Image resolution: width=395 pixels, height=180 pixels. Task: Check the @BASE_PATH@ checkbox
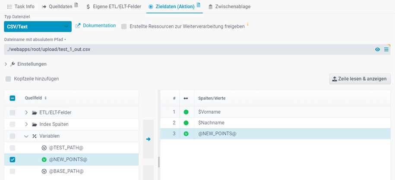13,171
